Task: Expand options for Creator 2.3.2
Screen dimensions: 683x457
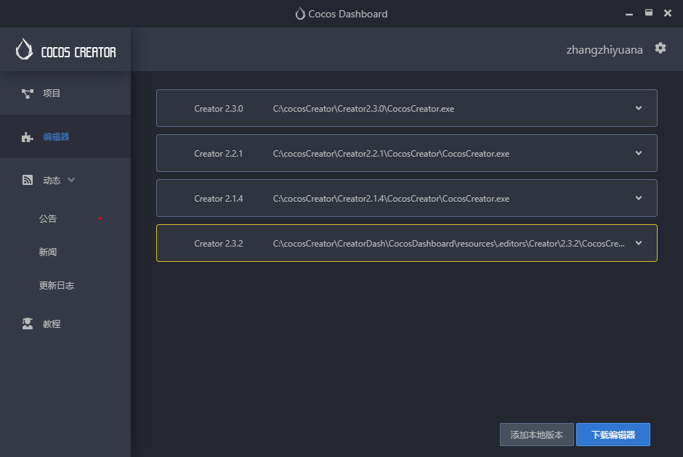Action: [639, 243]
